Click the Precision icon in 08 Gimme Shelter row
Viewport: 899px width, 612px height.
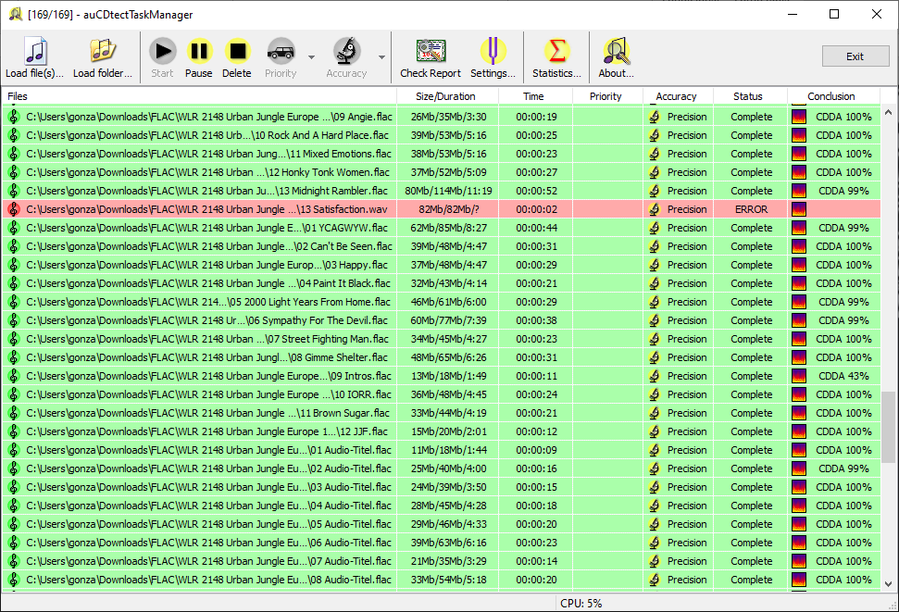click(655, 357)
